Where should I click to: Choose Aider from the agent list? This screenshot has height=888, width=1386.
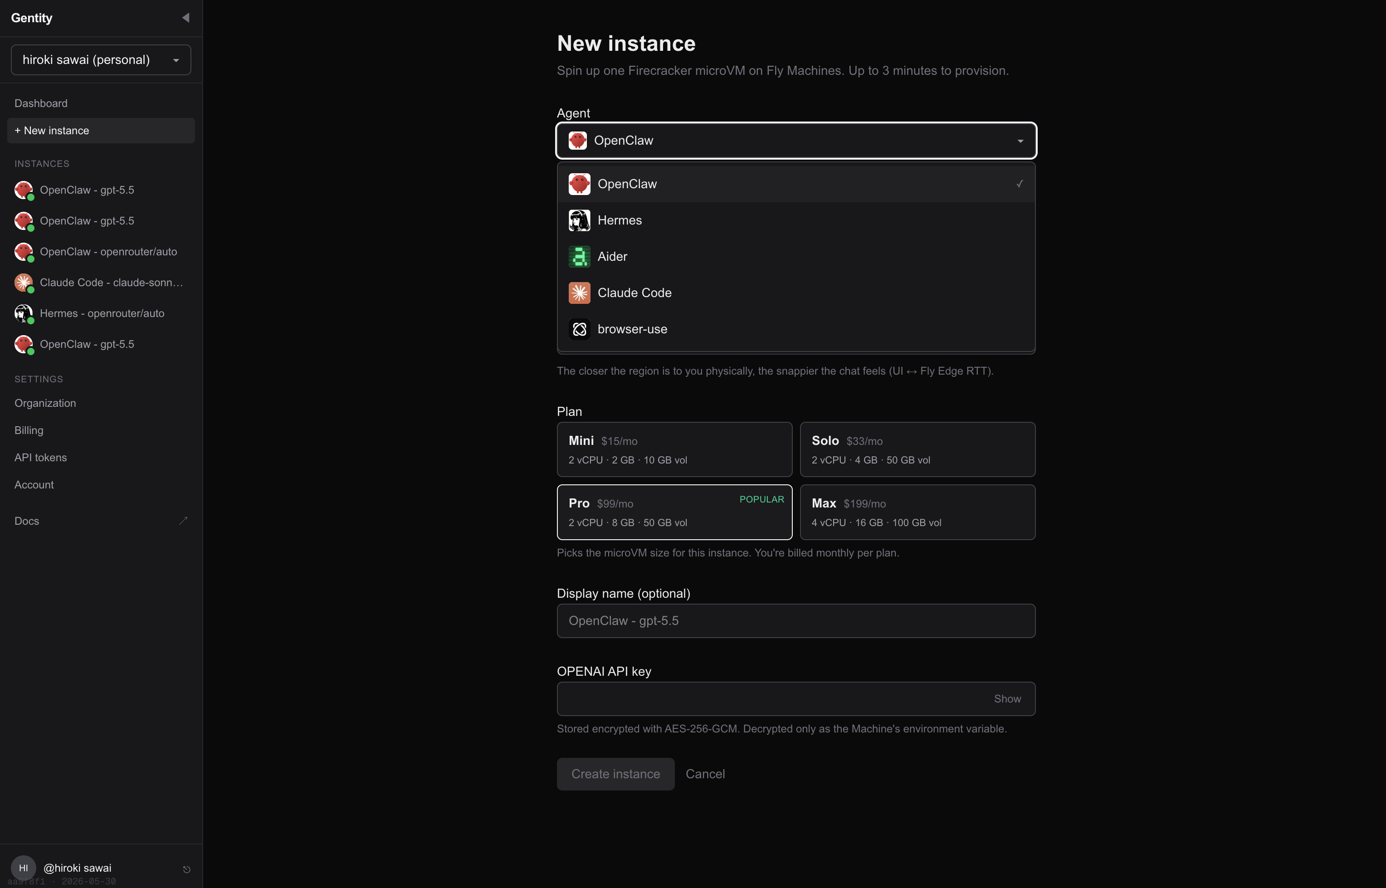796,257
